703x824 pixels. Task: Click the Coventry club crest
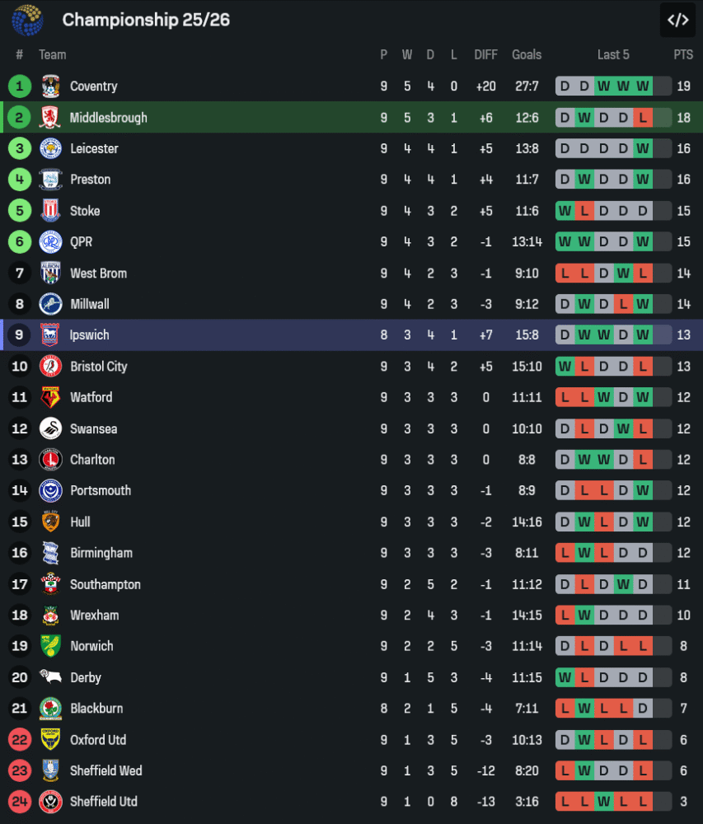tap(50, 87)
